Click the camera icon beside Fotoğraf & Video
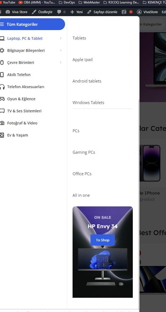This screenshot has width=166, height=312. [x=2, y=123]
